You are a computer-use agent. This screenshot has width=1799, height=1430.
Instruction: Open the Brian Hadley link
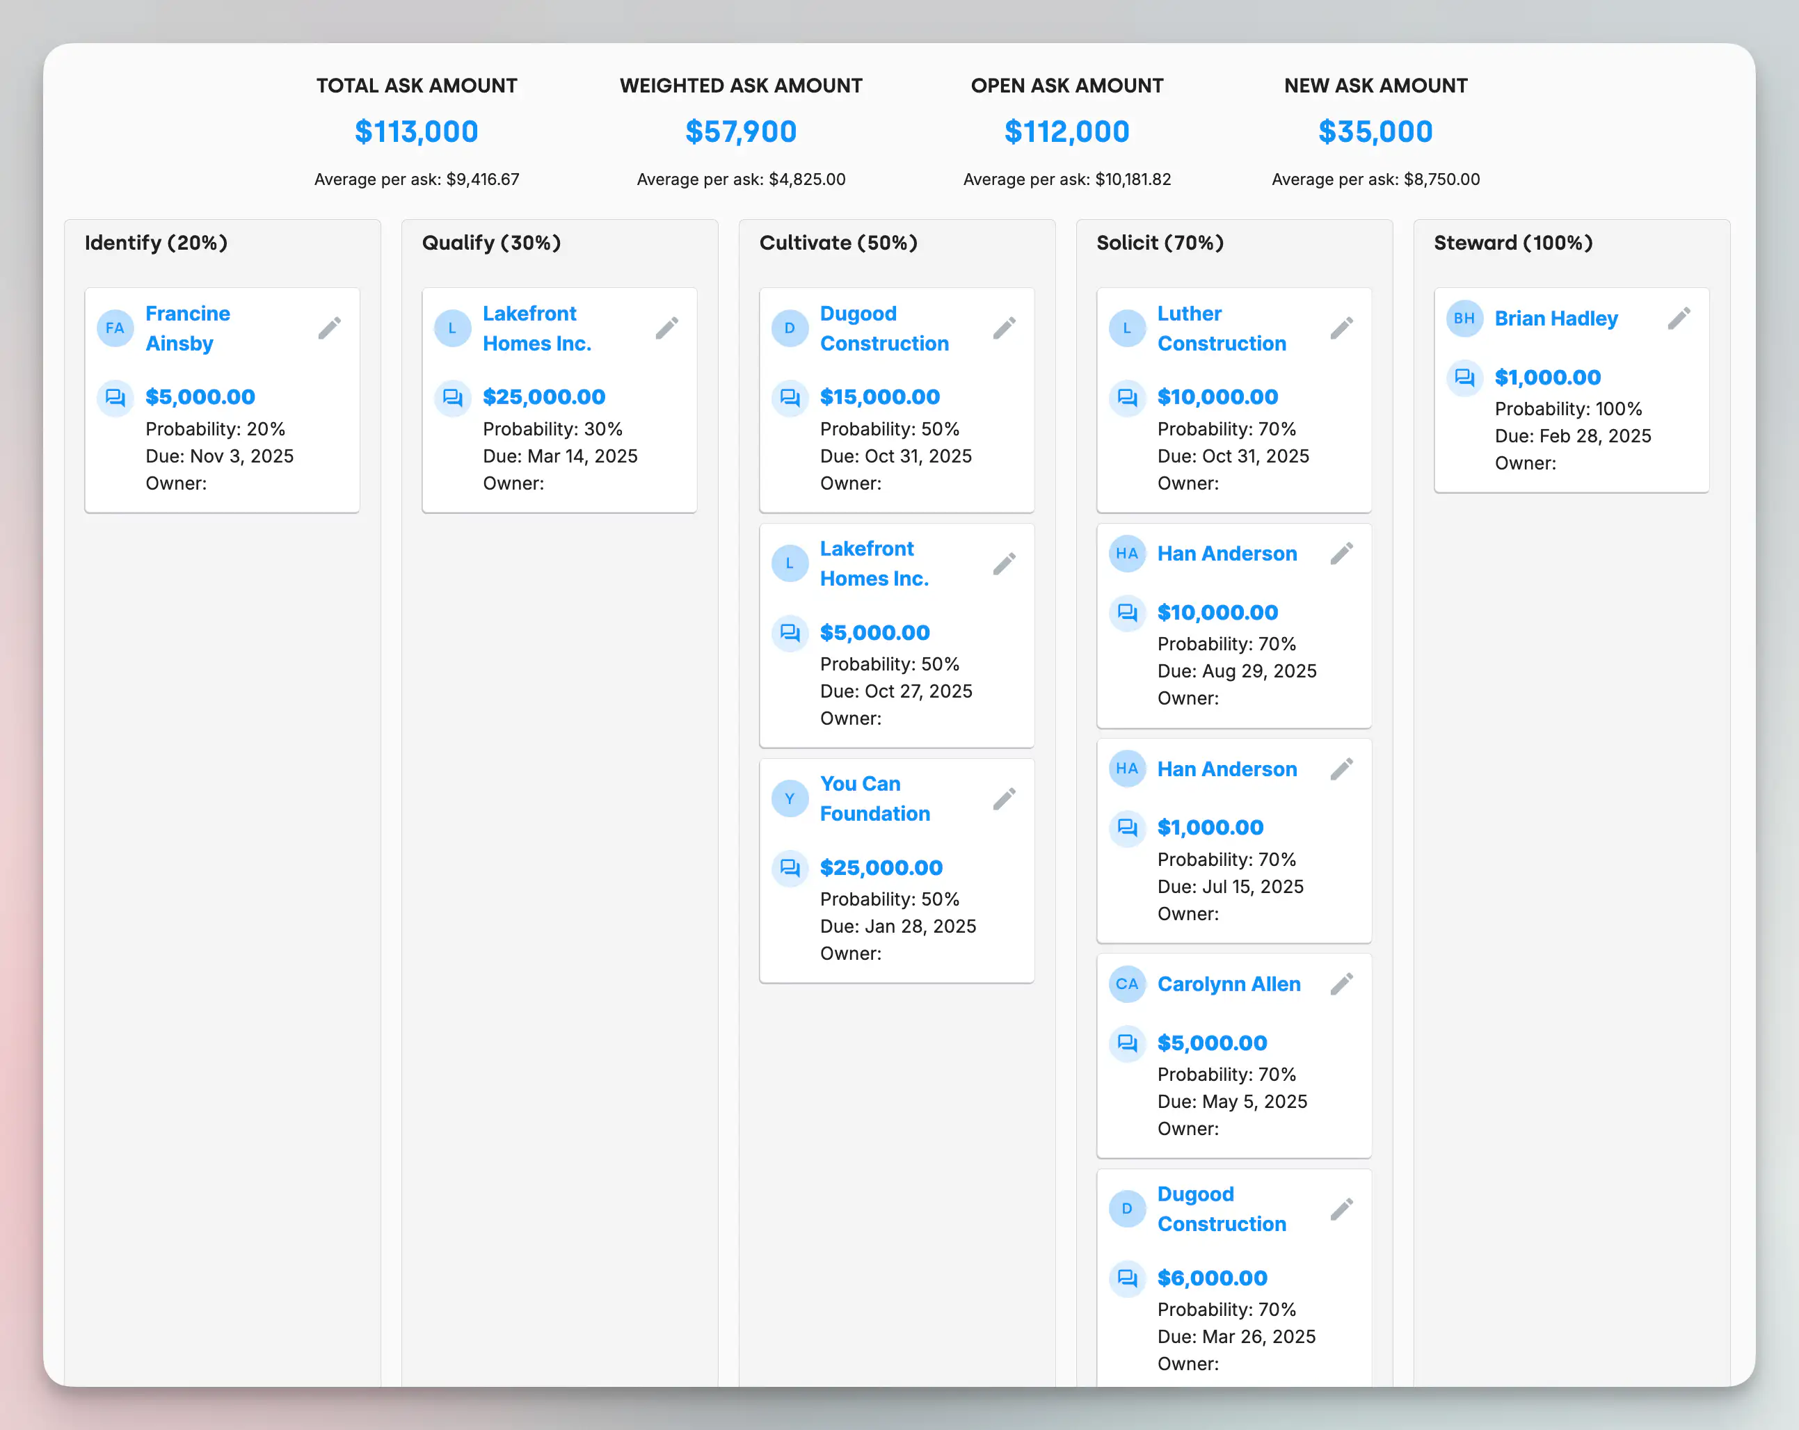[x=1556, y=318]
